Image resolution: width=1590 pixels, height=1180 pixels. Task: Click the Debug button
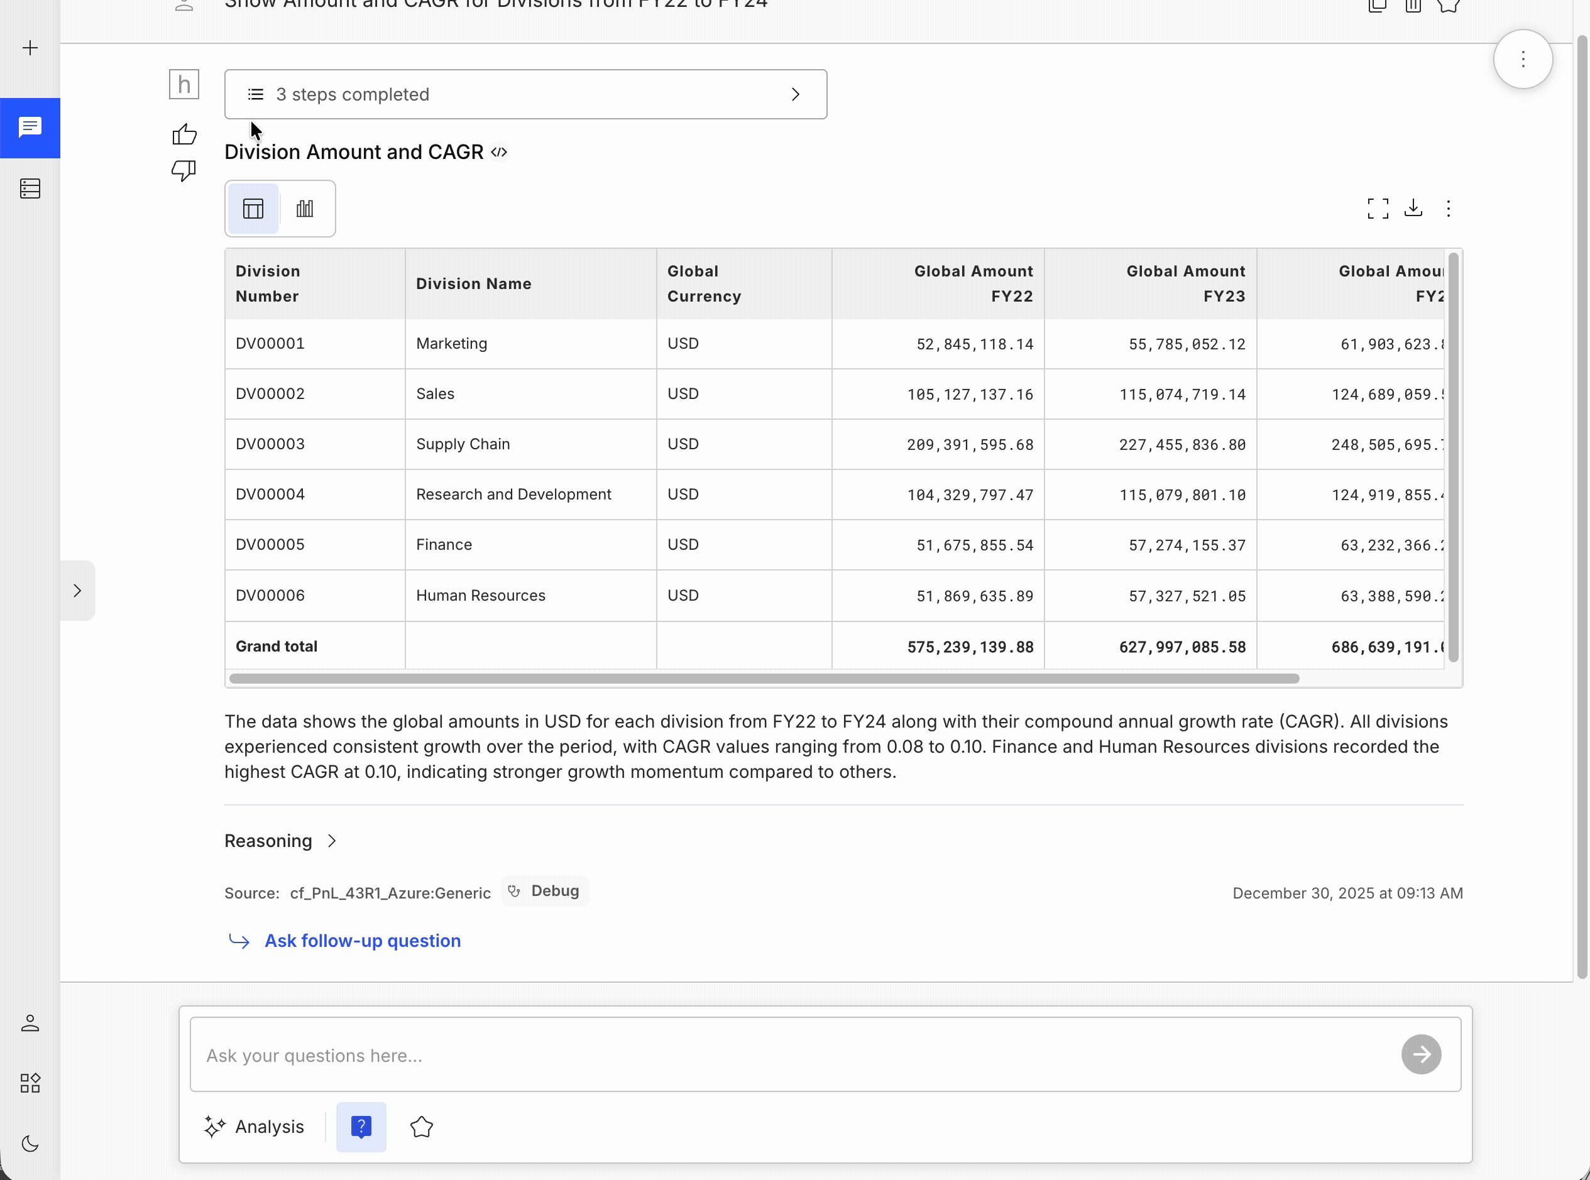click(x=546, y=891)
